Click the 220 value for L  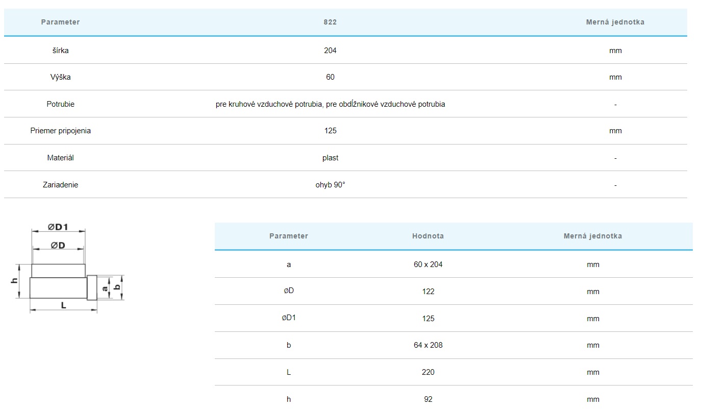click(x=428, y=372)
